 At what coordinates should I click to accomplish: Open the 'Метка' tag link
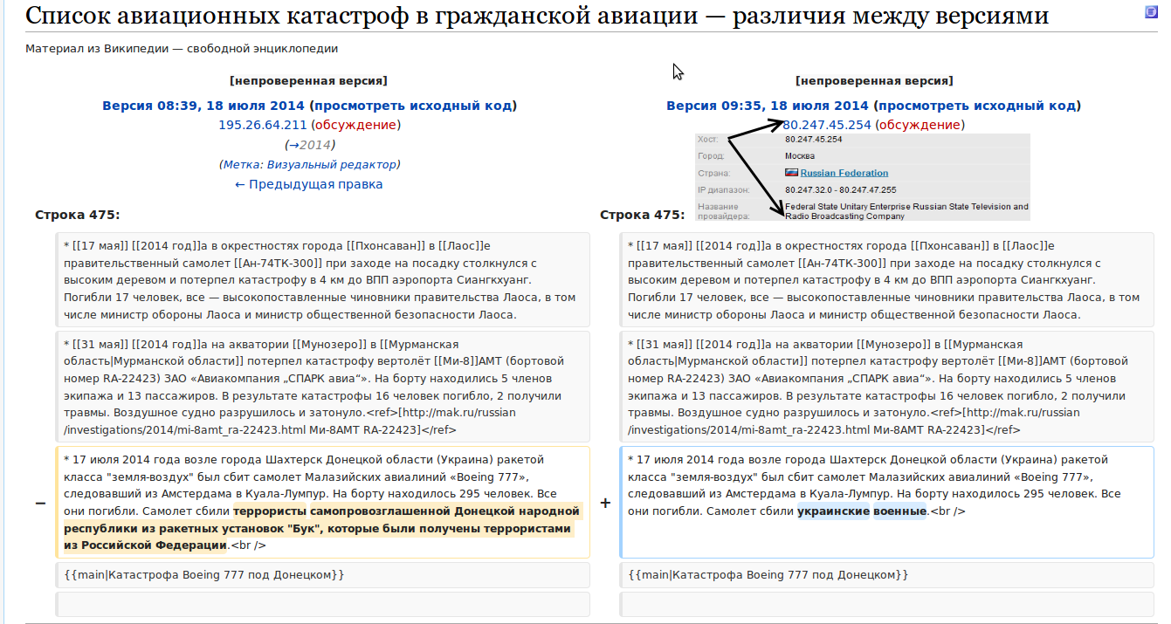pos(240,164)
